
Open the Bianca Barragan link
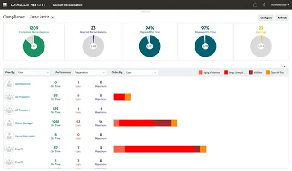tap(24, 123)
